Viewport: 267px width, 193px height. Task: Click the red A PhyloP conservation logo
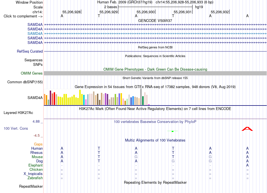pyautogui.click(x=247, y=129)
